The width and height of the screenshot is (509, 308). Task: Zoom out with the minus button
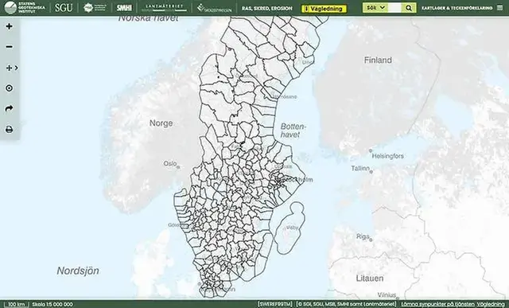[9, 47]
